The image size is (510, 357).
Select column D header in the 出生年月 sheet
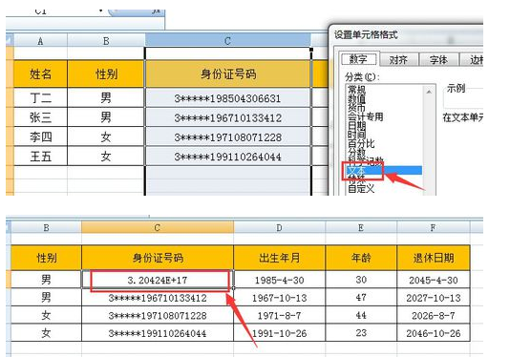point(280,227)
